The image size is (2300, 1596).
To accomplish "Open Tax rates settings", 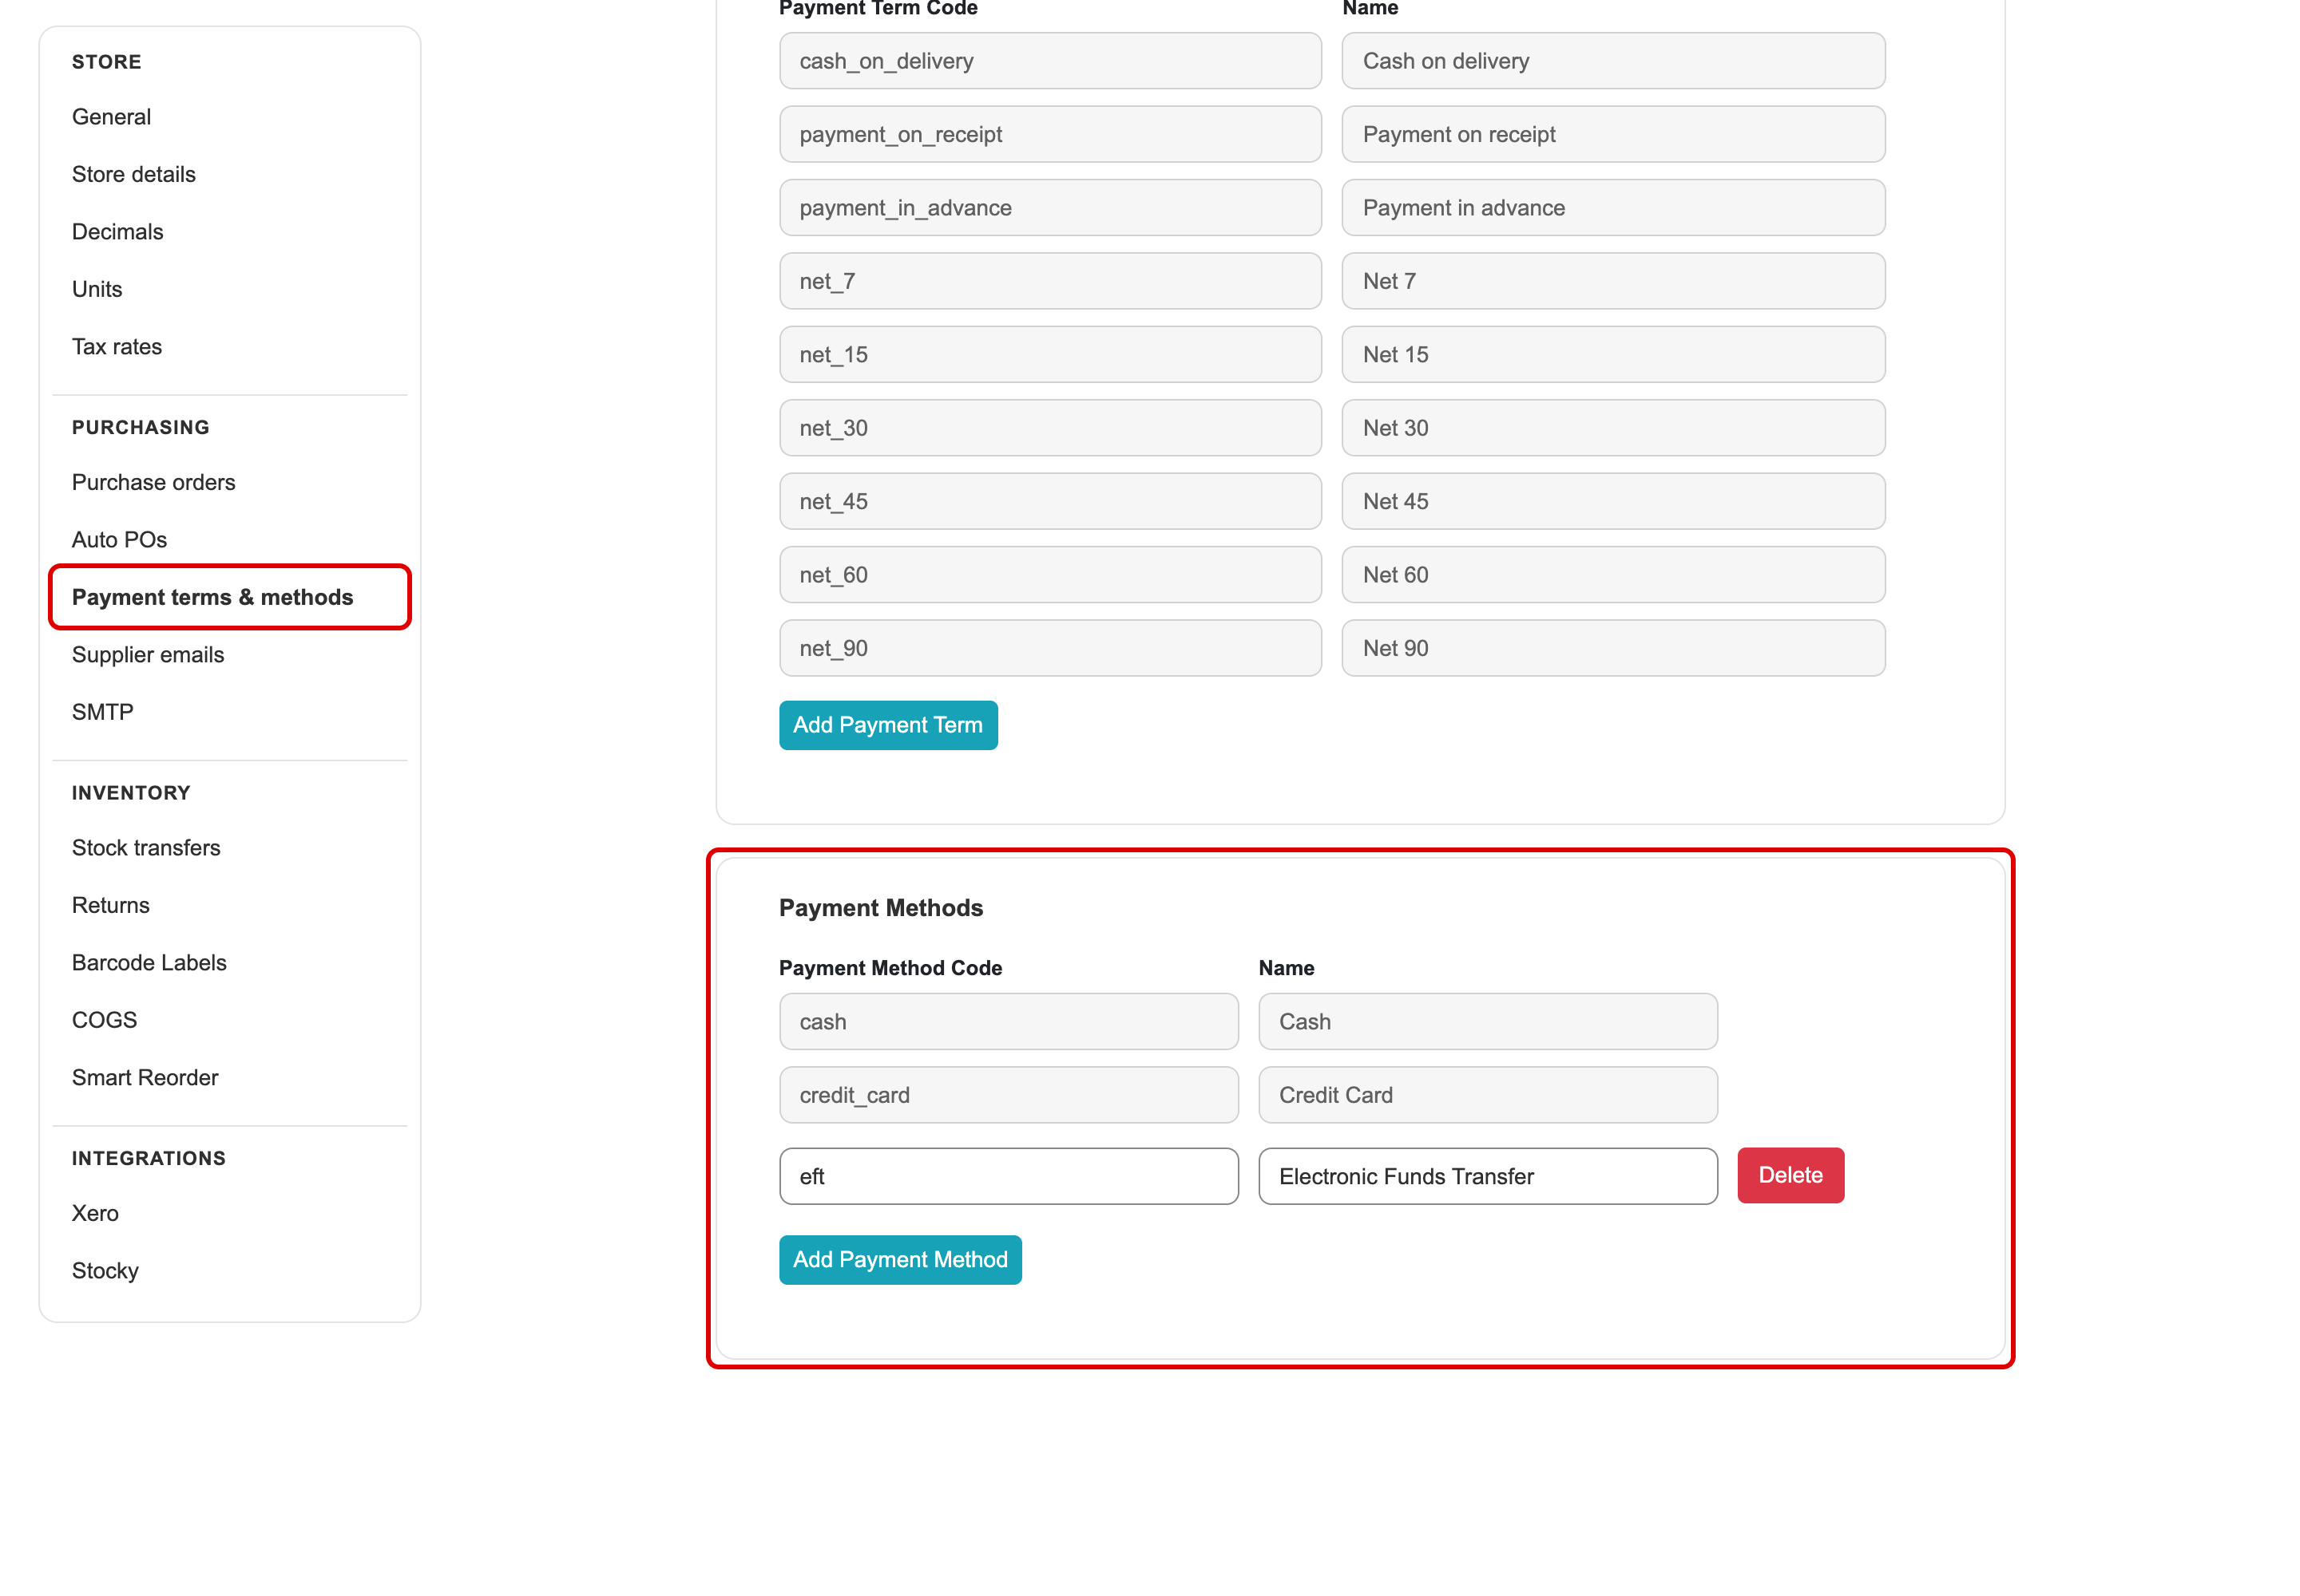I will (x=116, y=347).
